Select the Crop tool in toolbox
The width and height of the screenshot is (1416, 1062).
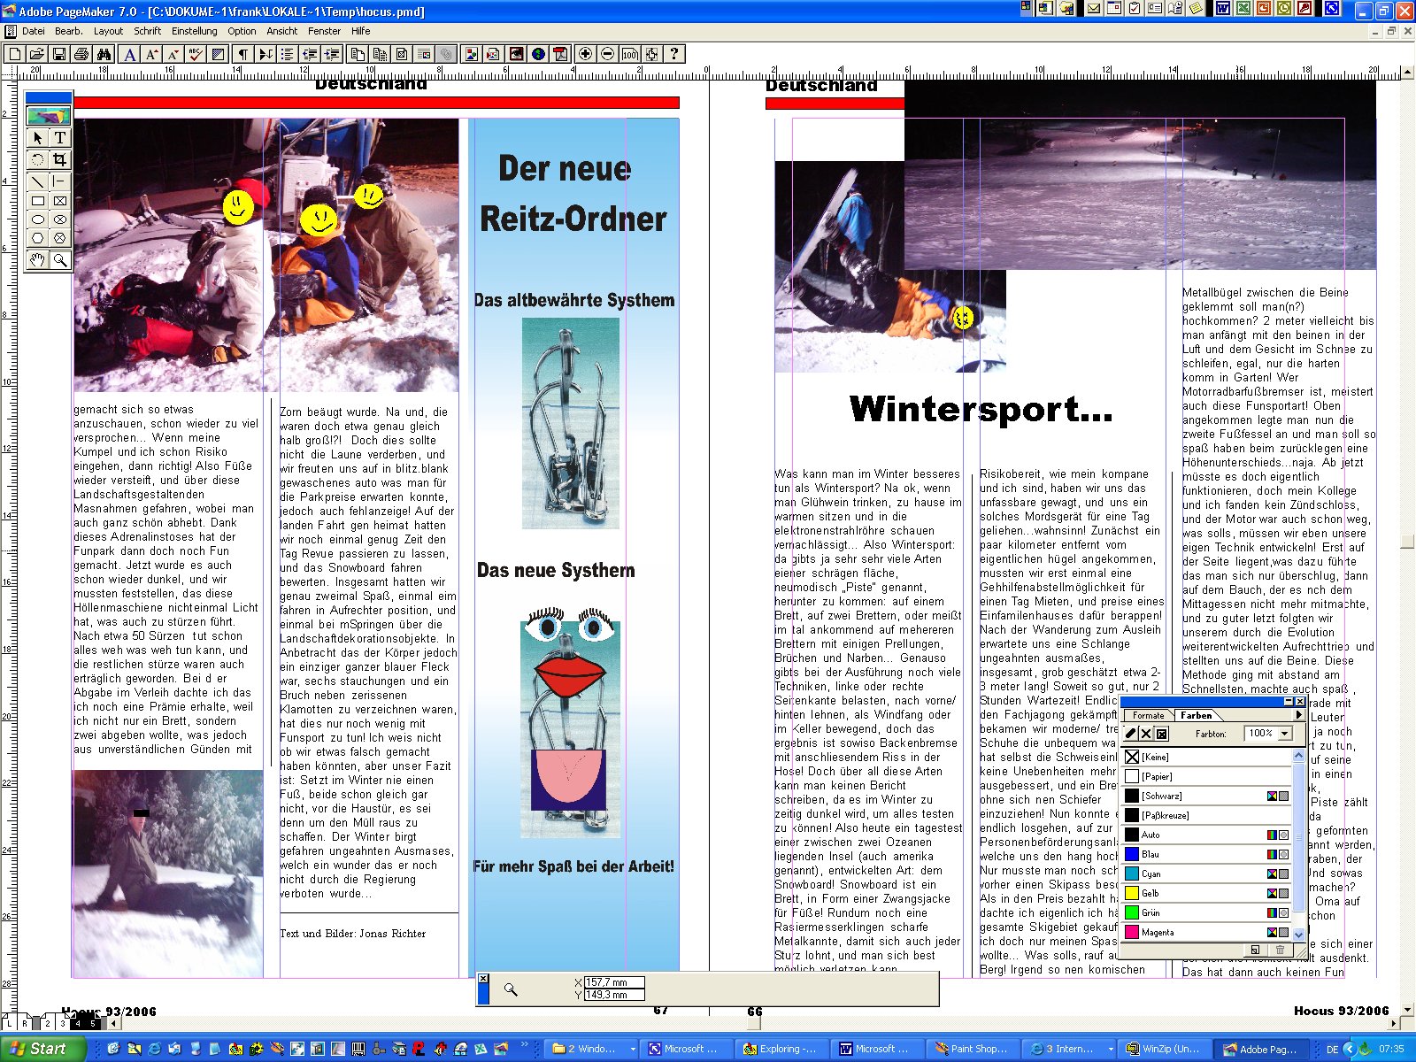click(x=59, y=159)
